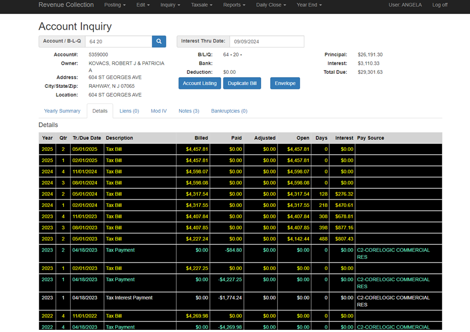
Task: Click the RAHWAY, N J 07065 text
Action: click(x=112, y=86)
